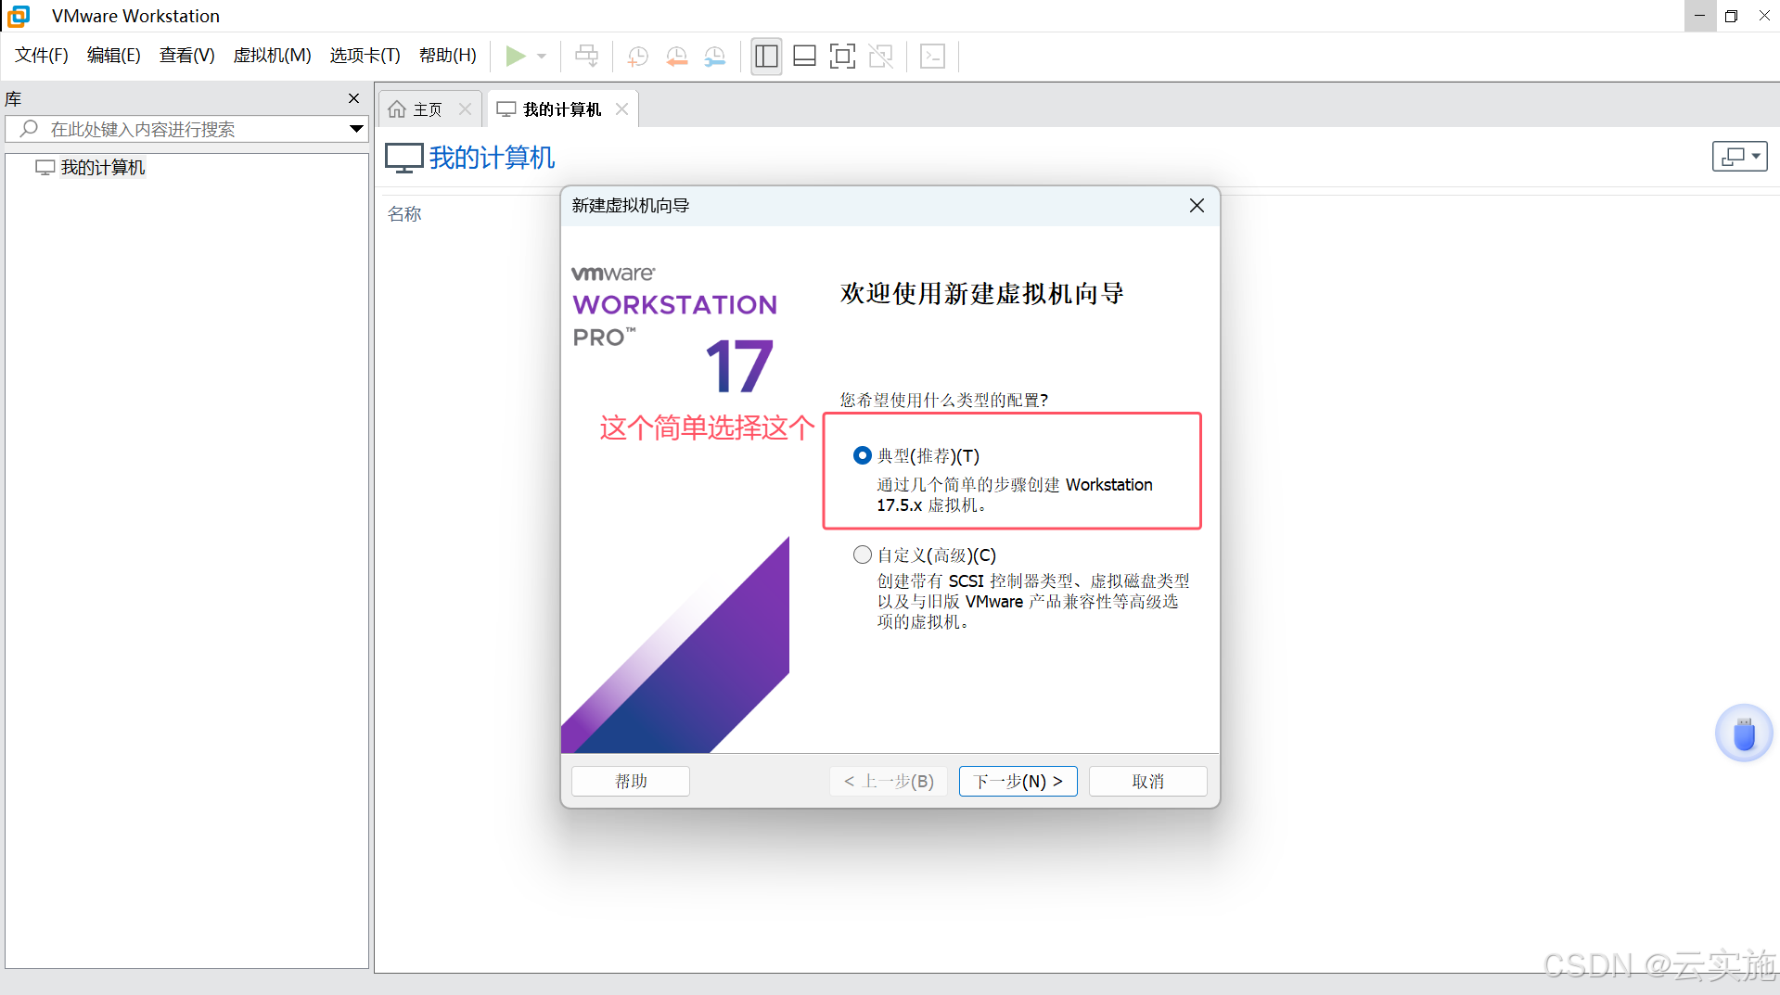Image resolution: width=1780 pixels, height=995 pixels.
Task: Open the 选项卡(T) menu
Action: point(365,56)
